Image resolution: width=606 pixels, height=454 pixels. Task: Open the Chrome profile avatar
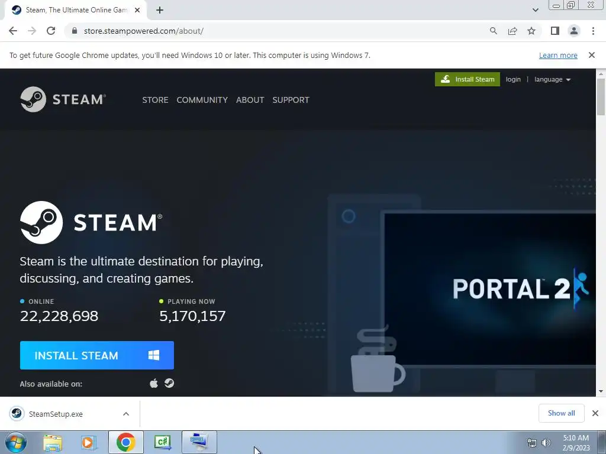(x=574, y=31)
